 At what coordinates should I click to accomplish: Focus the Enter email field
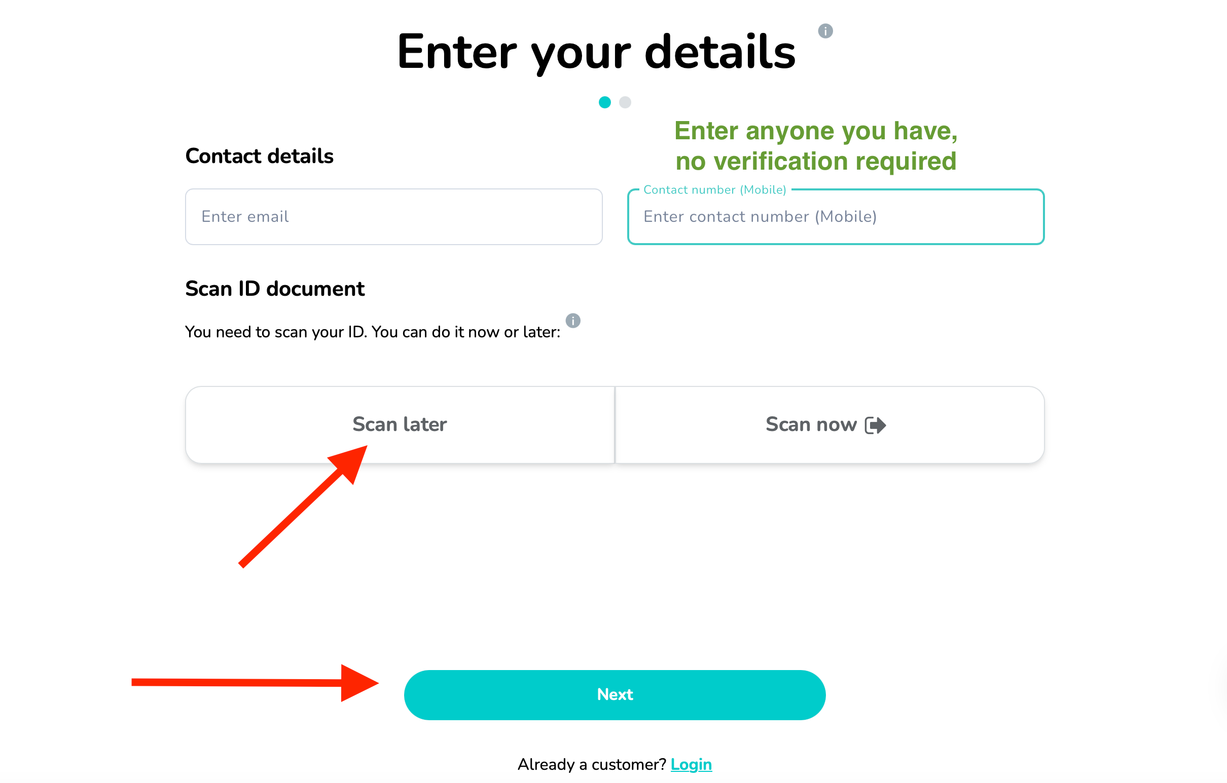393,217
